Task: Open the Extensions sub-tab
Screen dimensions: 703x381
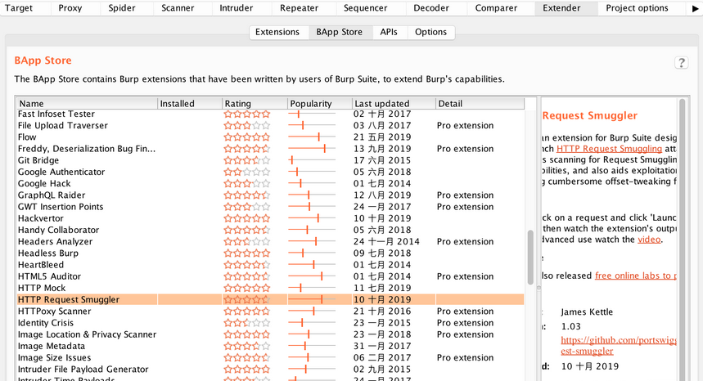Action: [x=277, y=32]
